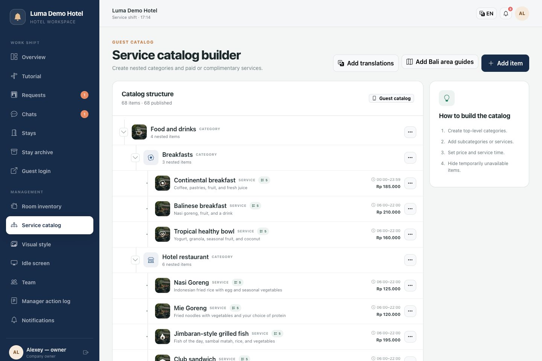Collapse the Food and drinks category
Image resolution: width=542 pixels, height=361 pixels.
(123, 132)
